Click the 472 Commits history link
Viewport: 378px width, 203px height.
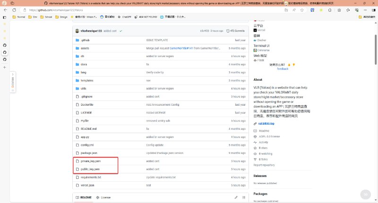point(237,31)
